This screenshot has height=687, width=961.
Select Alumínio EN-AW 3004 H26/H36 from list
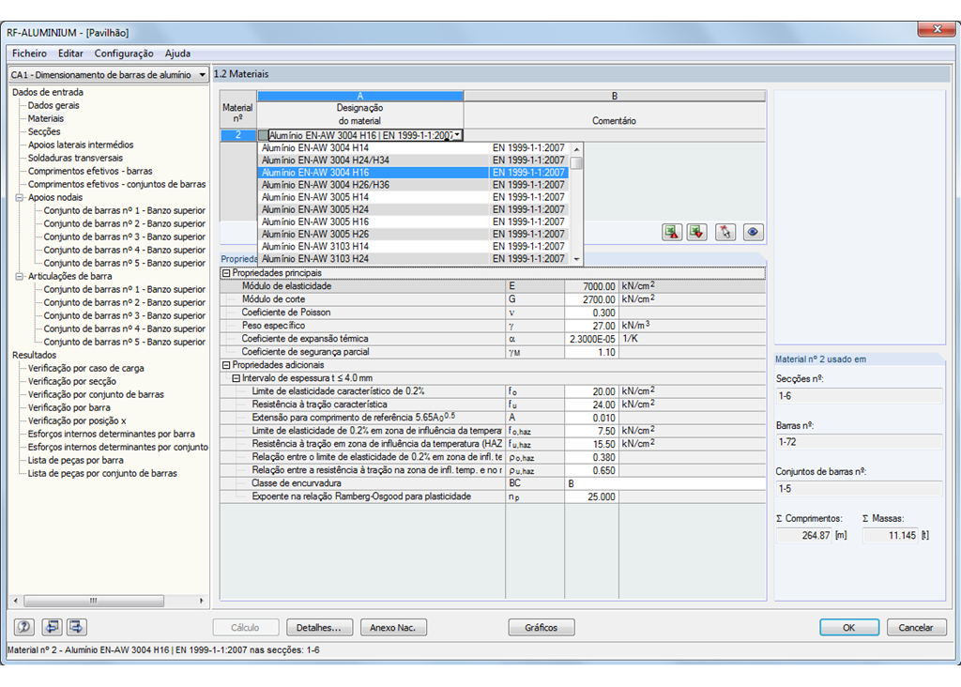pyautogui.click(x=414, y=185)
